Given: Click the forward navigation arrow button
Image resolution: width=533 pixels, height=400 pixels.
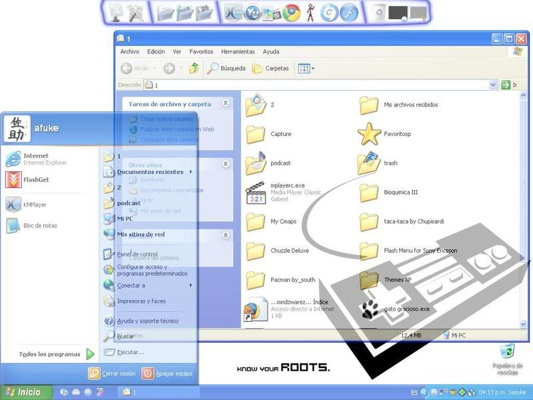Looking at the screenshot, I should pos(169,69).
